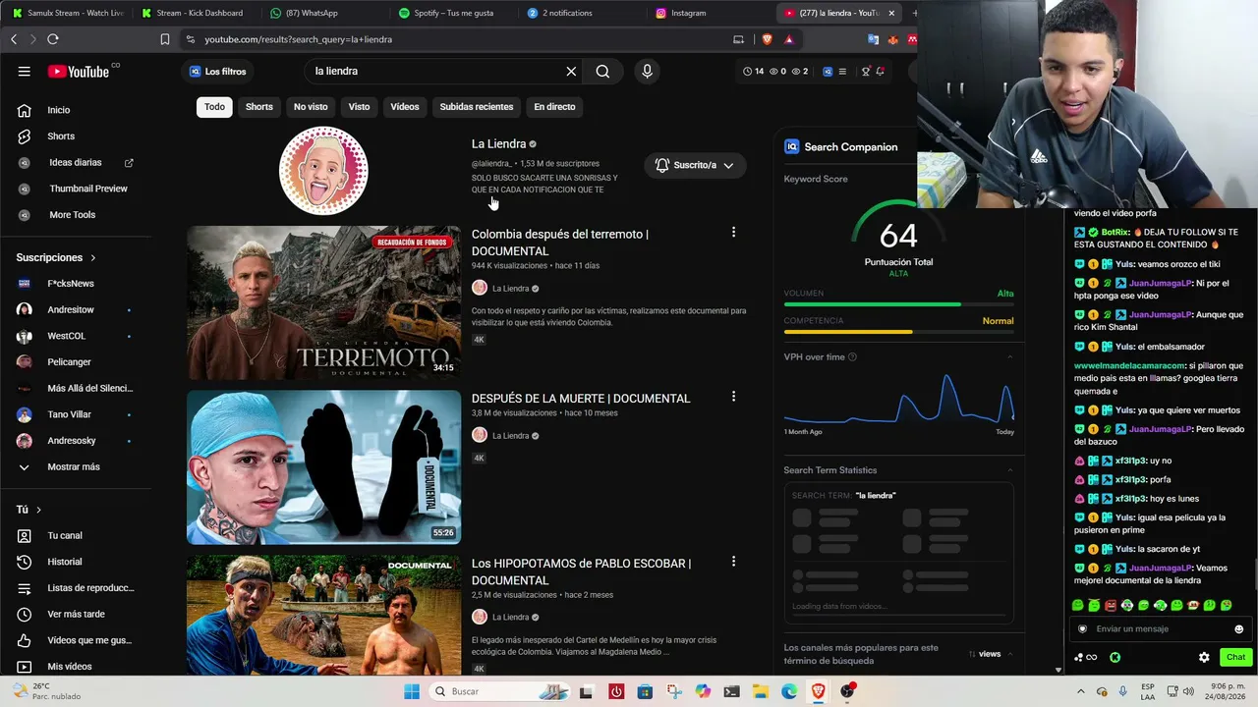Viewport: 1258px width, 707px height.
Task: Open Brave Shields lion icon
Action: pos(768,39)
